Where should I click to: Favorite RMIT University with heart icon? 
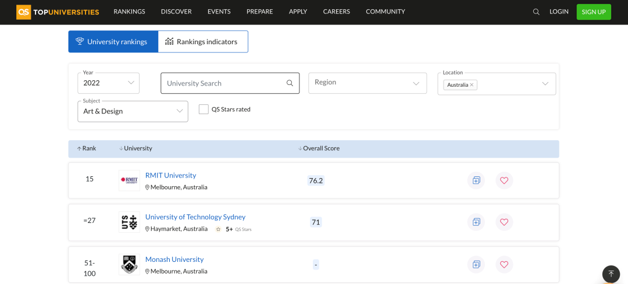pos(504,180)
